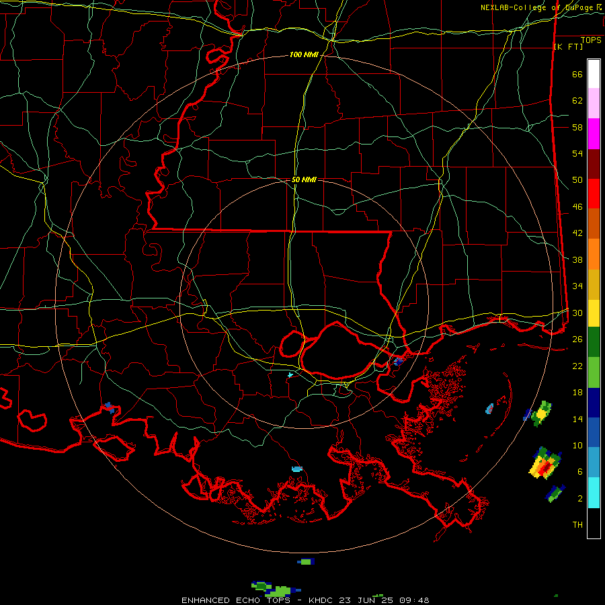Click the '54' legend value label

pos(577,153)
